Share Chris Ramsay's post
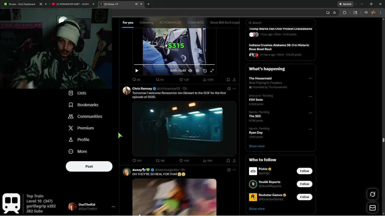The width and height of the screenshot is (385, 216). [234, 161]
